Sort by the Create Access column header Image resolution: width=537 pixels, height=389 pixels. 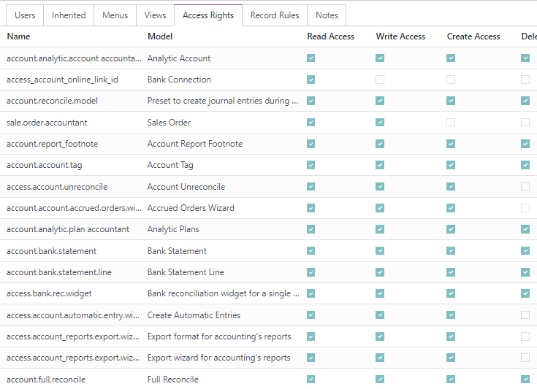click(x=473, y=36)
